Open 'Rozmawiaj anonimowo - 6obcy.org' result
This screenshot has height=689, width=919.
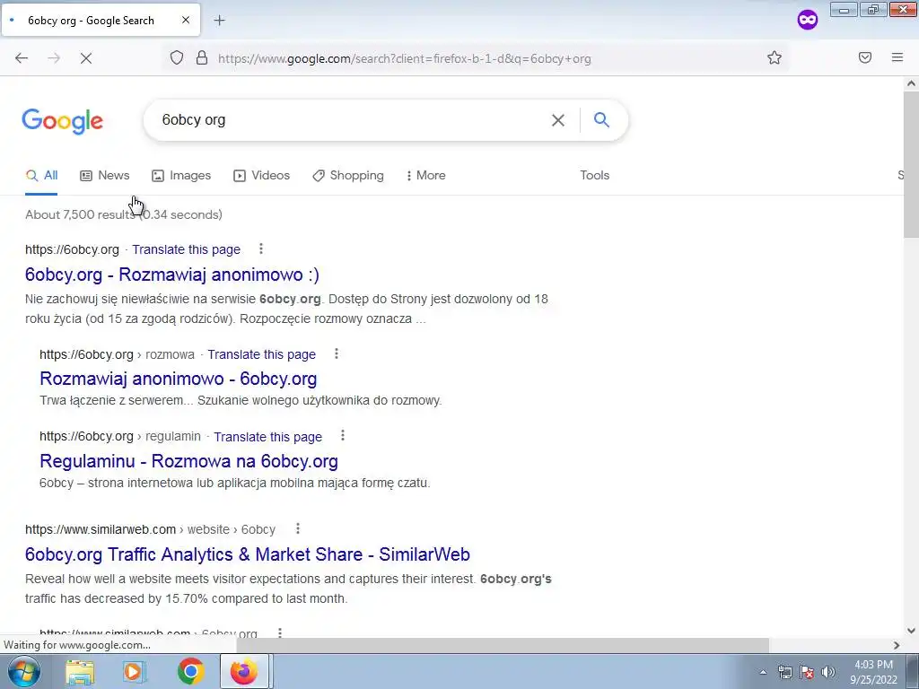179,379
